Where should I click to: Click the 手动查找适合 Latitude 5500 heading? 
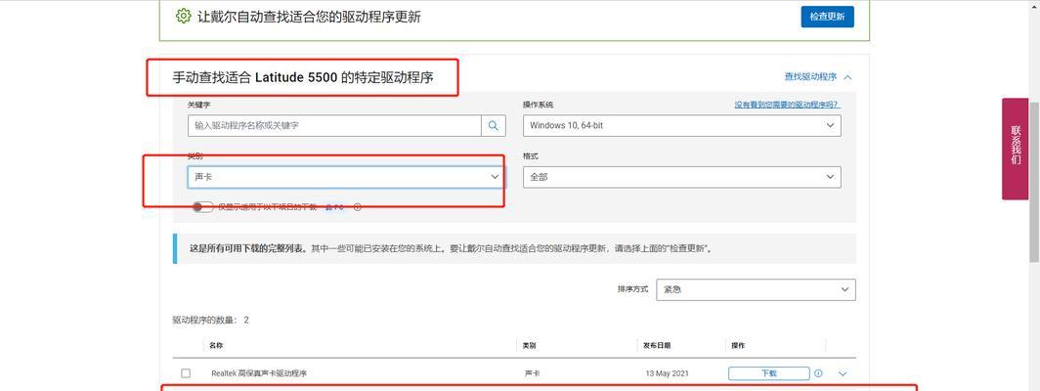point(303,77)
